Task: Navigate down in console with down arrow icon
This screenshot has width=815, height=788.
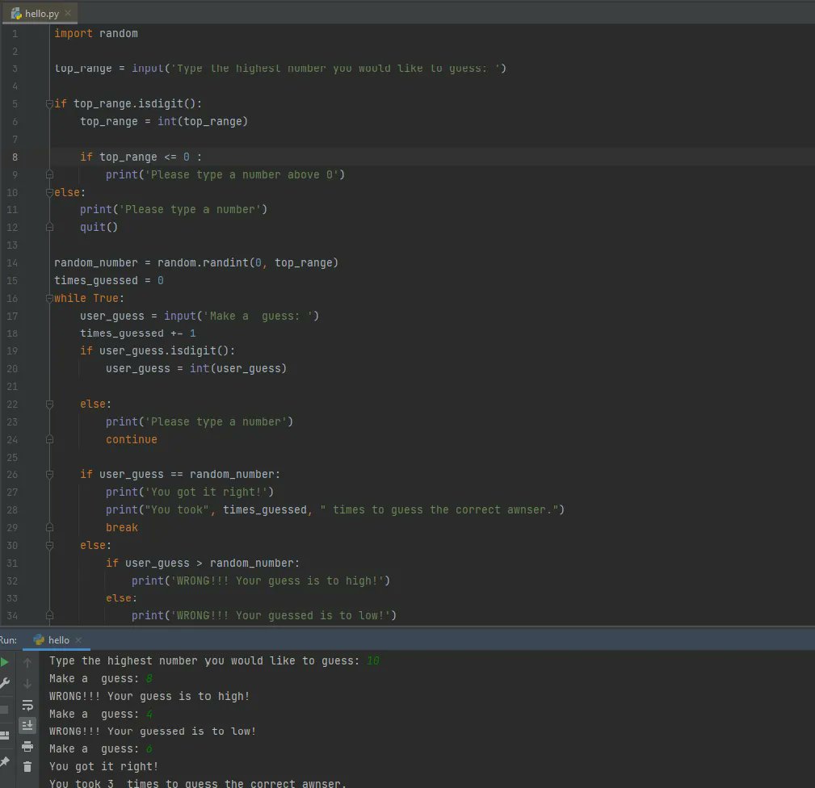Action: coord(27,684)
